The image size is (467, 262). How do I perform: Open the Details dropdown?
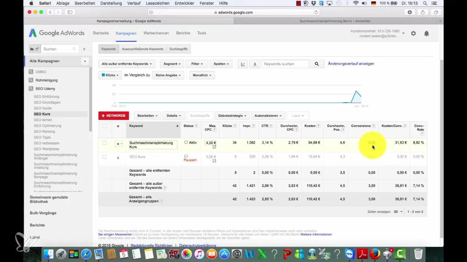coord(174,116)
